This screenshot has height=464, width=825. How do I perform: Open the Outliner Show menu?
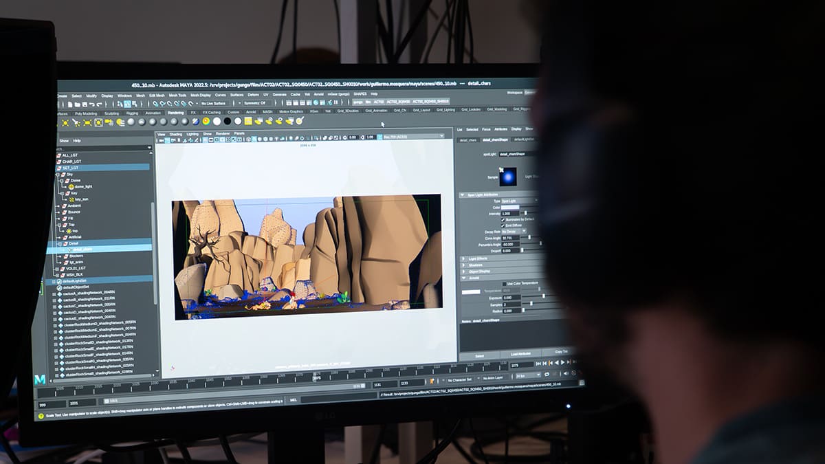click(64, 141)
